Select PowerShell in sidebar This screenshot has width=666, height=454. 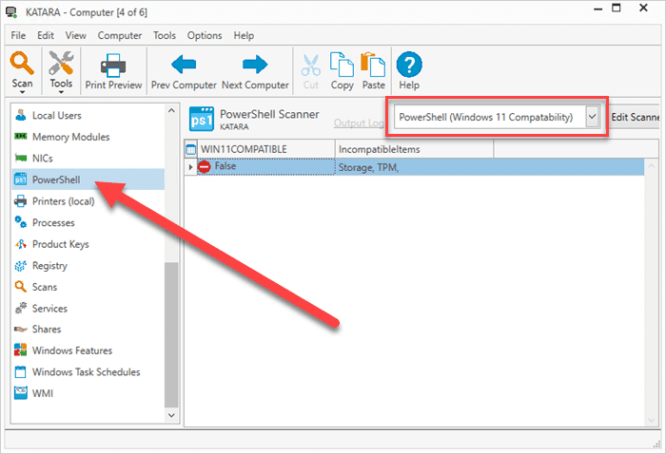(x=88, y=180)
